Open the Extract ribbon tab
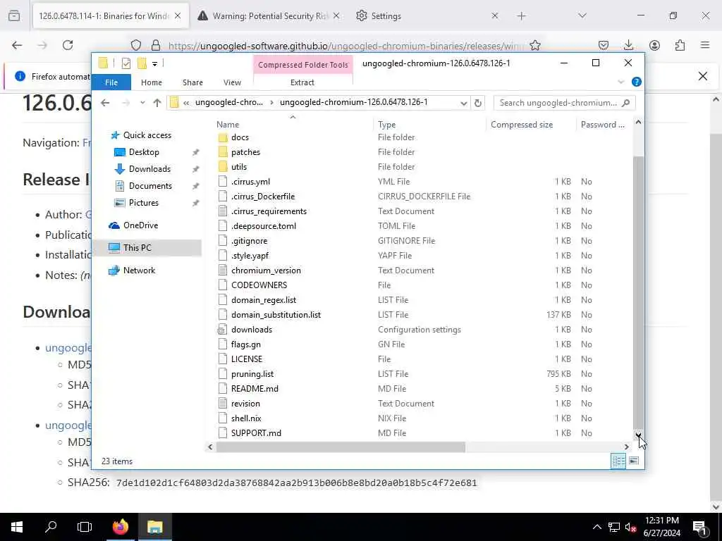The width and height of the screenshot is (722, 541). click(x=302, y=82)
